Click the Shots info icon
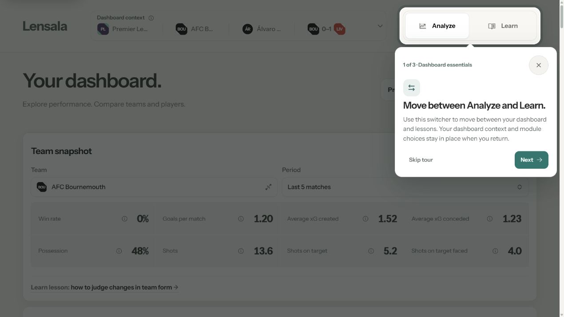This screenshot has width=564, height=317. [x=241, y=251]
